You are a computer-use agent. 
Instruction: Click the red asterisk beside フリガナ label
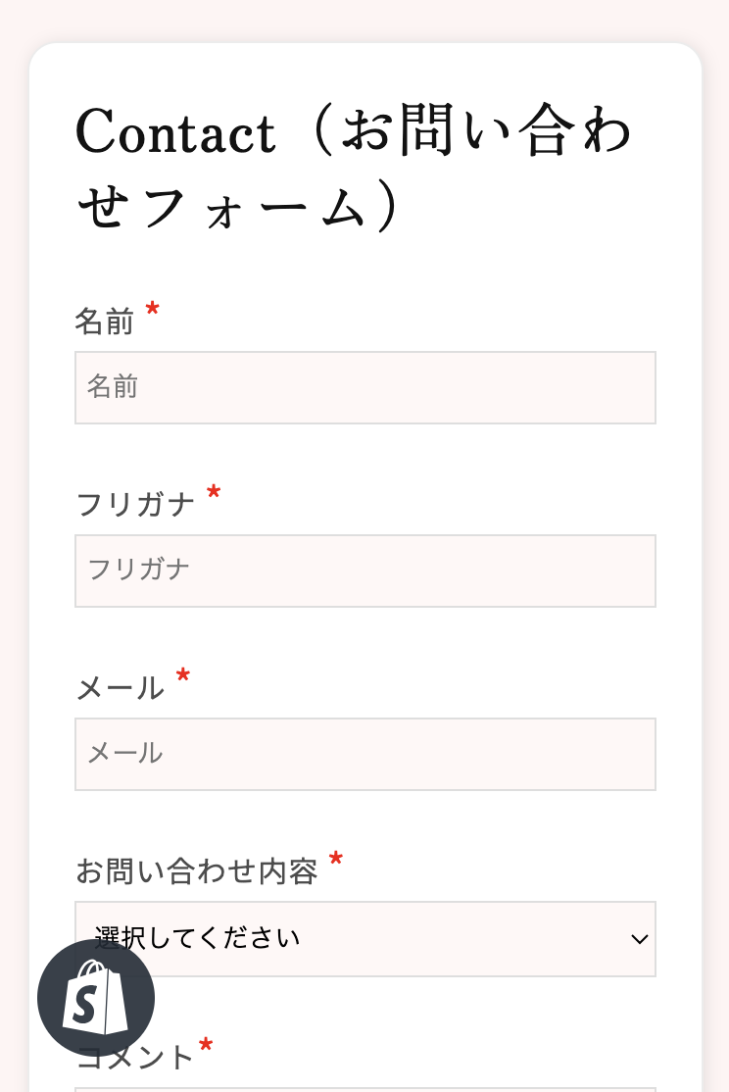click(x=214, y=492)
